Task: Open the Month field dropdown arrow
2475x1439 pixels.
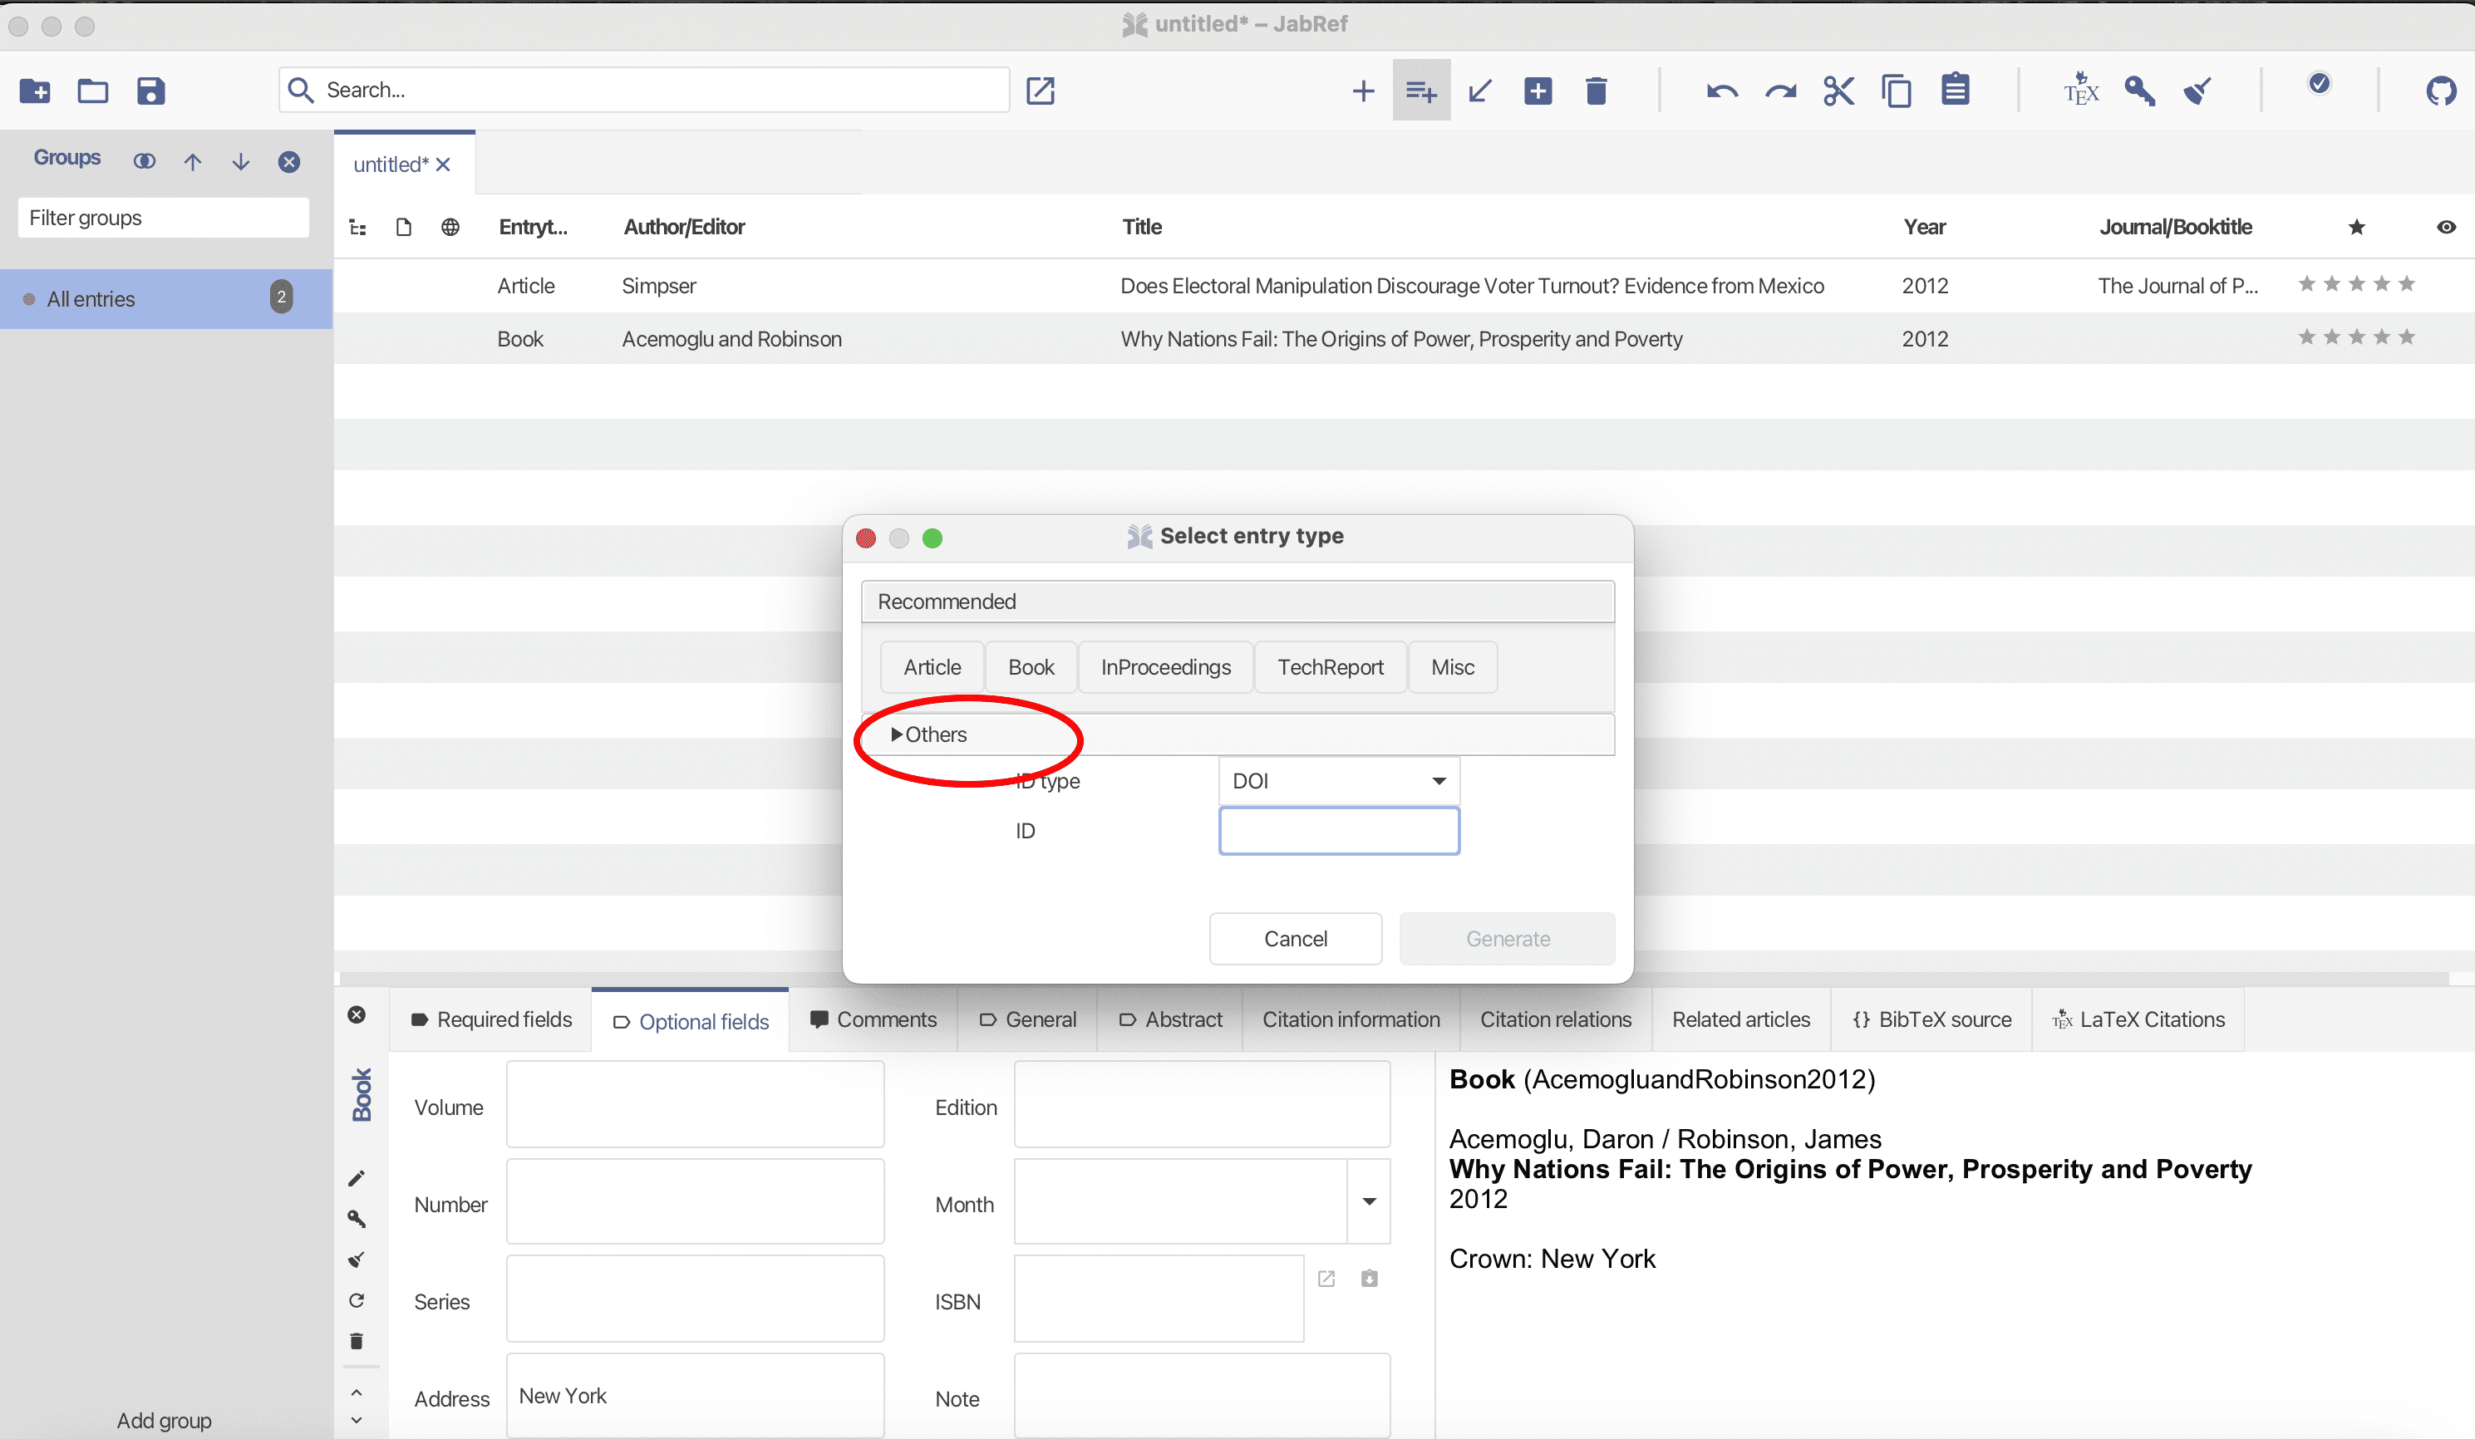Action: (1368, 1201)
